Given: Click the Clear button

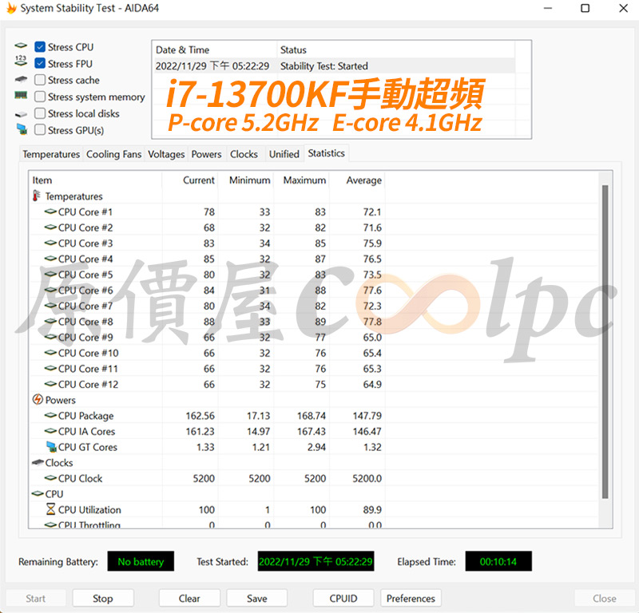Looking at the screenshot, I should (189, 598).
